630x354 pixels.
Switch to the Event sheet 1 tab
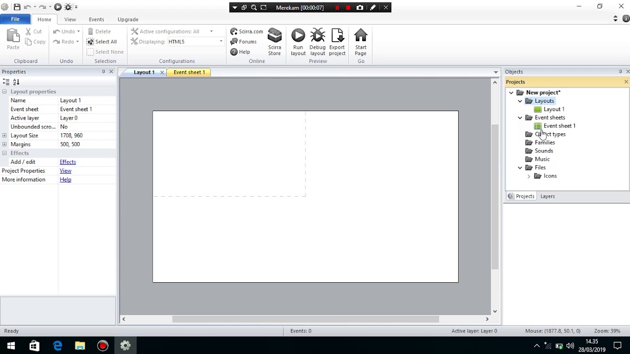pos(189,72)
